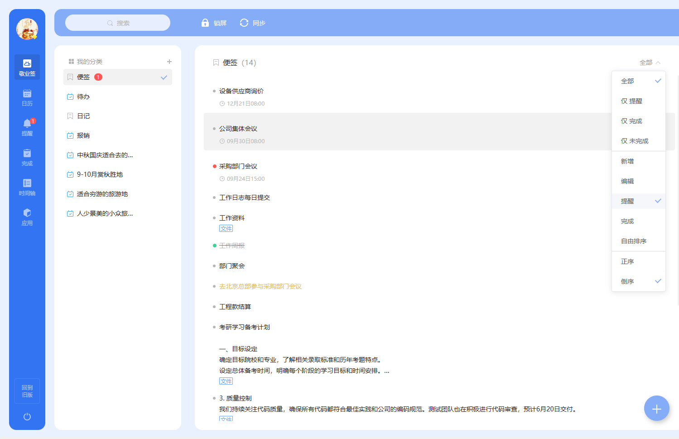Open the 完成 sidebar icon
Viewport: 679px width, 439px height.
pos(27,157)
